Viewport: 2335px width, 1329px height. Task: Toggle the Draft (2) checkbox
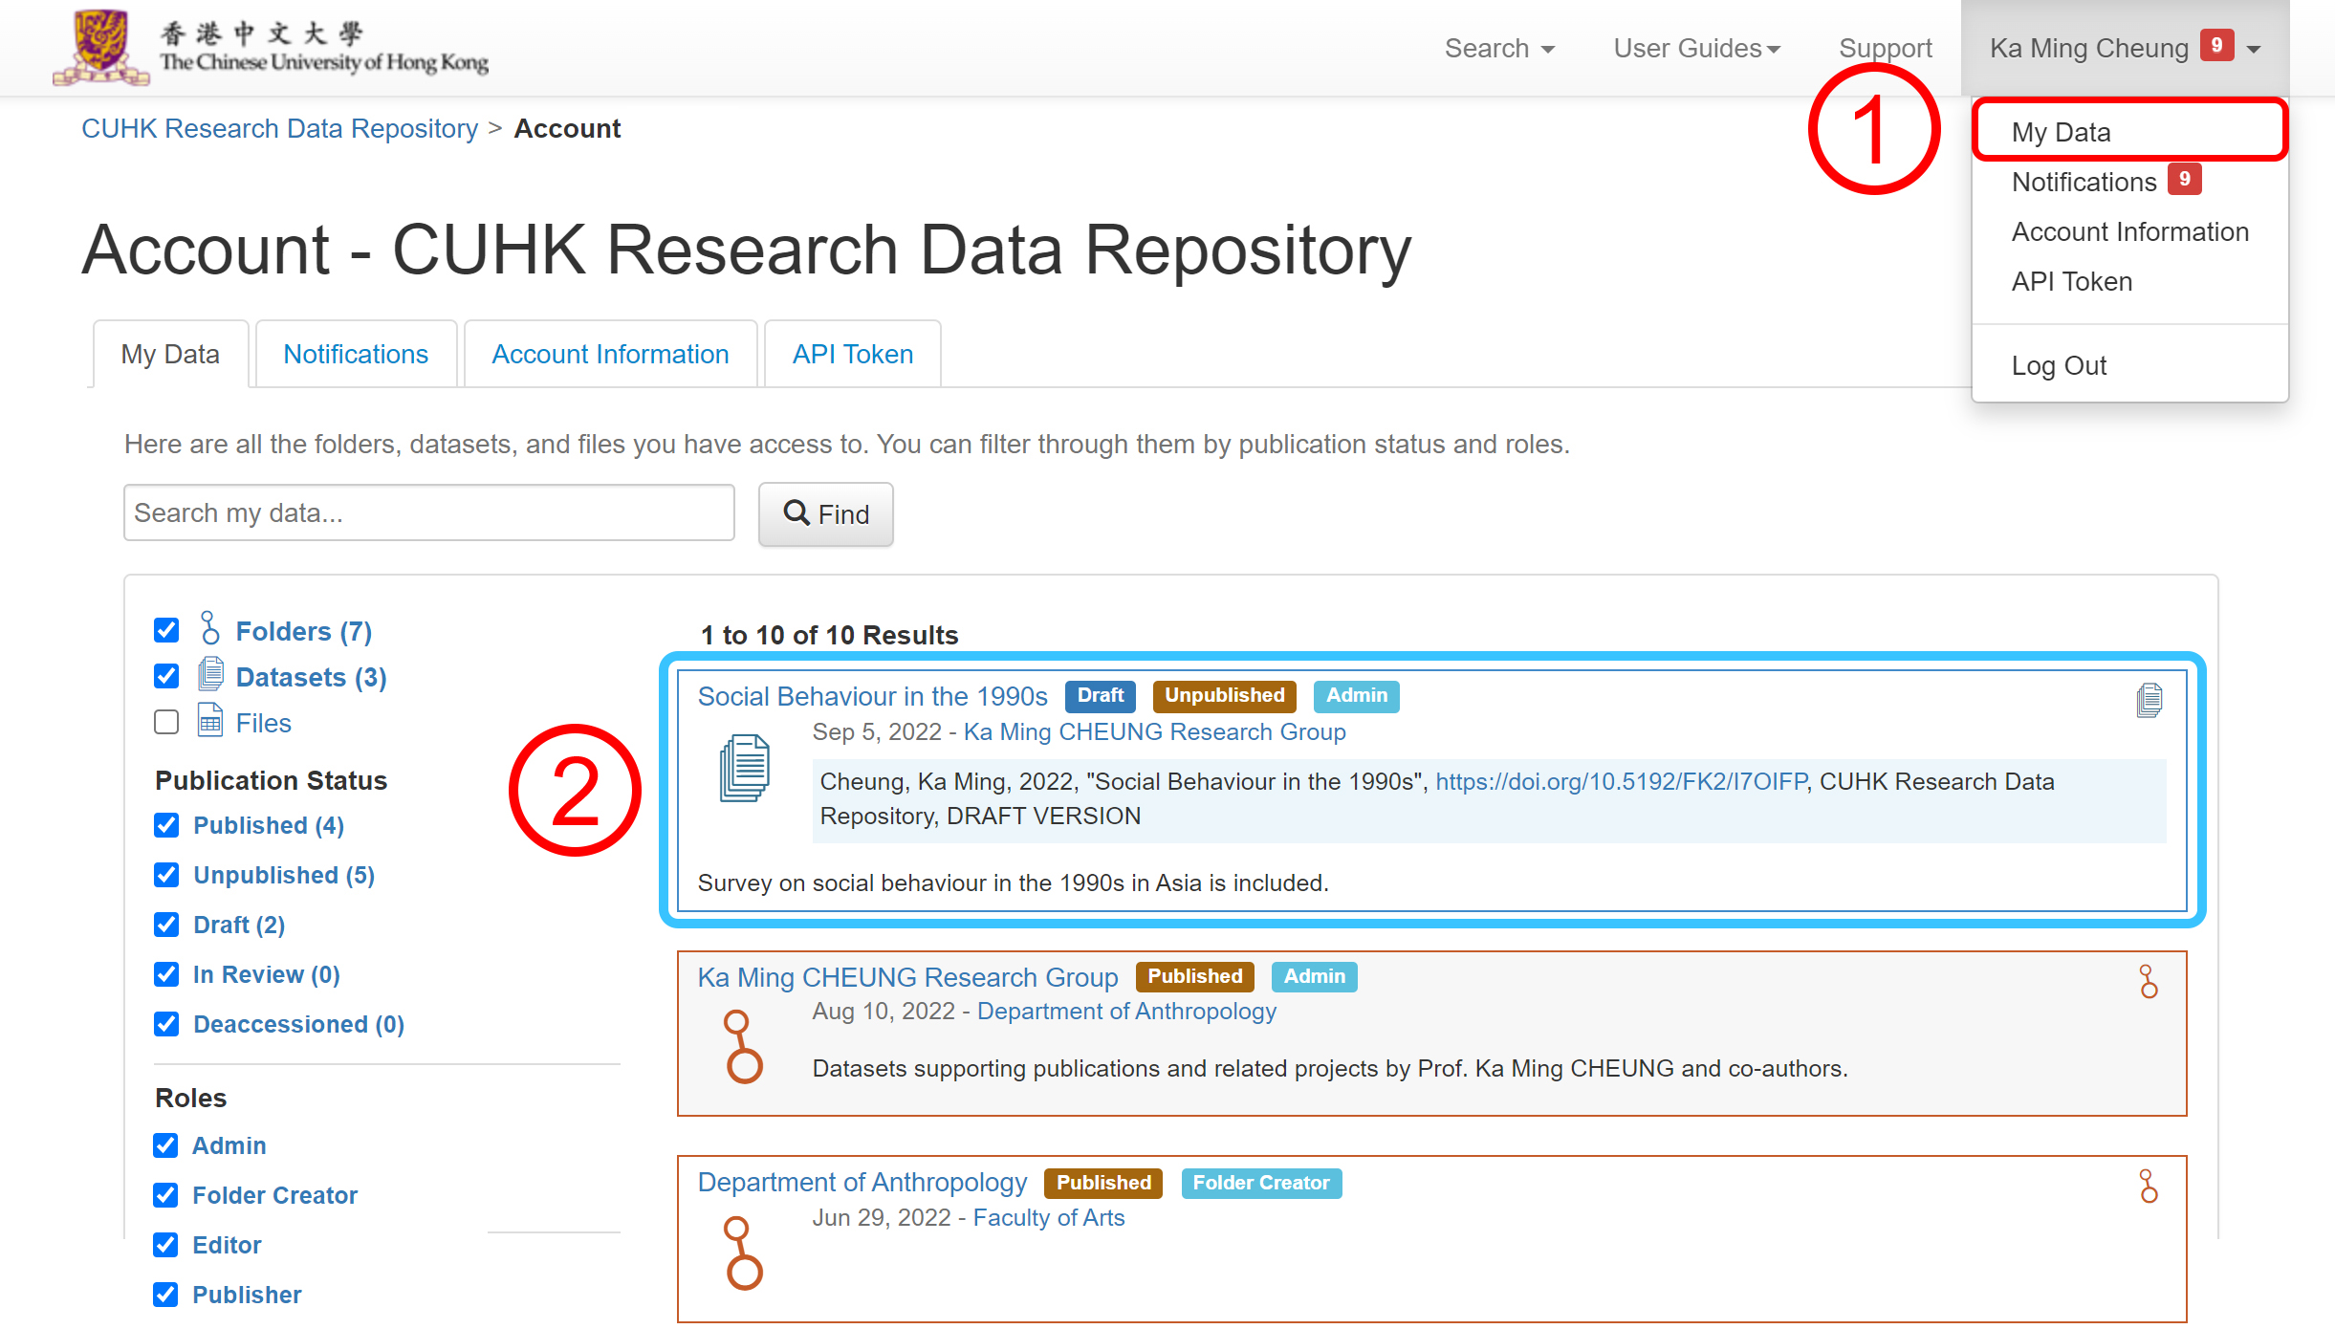(x=166, y=925)
